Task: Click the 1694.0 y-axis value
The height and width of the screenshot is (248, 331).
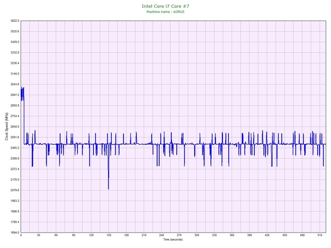Action: (x=15, y=233)
